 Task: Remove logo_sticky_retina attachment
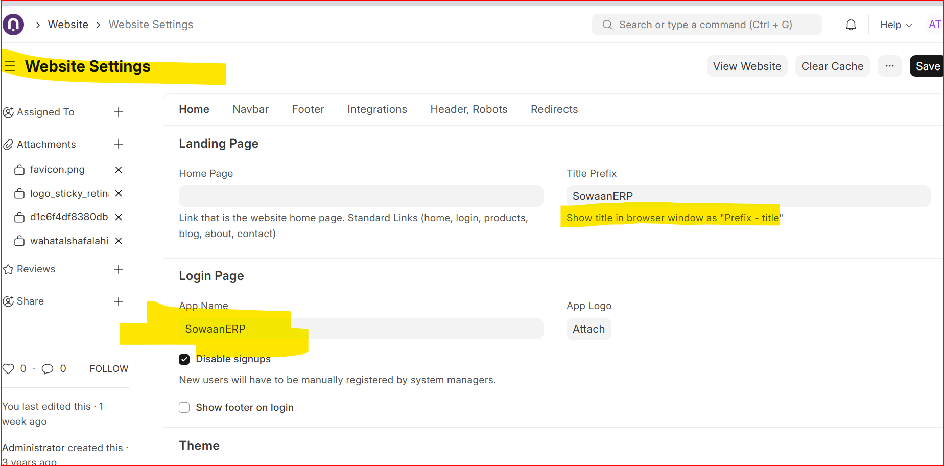119,193
